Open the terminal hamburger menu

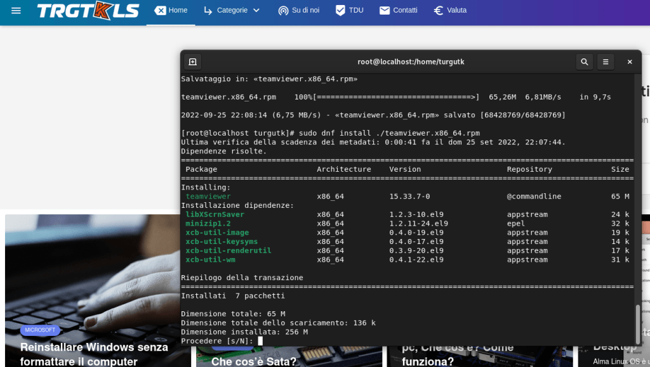pyautogui.click(x=606, y=61)
